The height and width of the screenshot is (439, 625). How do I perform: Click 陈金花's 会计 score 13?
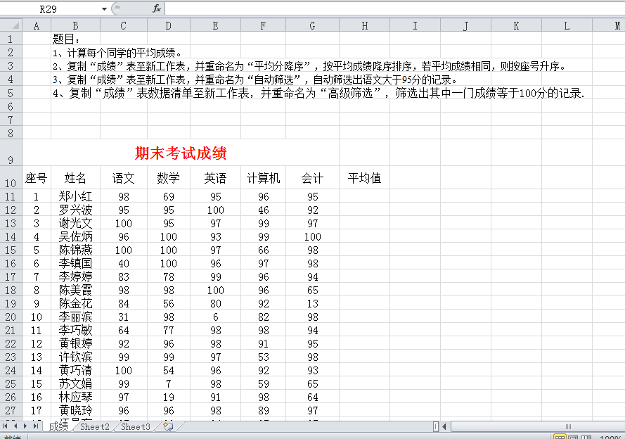pyautogui.click(x=312, y=303)
